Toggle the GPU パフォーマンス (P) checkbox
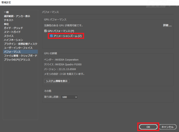Image resolution: width=179 pixels, height=132 pixels. tap(45, 31)
